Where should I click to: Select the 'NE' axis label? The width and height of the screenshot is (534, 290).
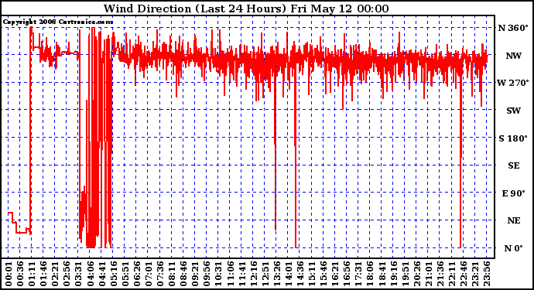pos(514,220)
